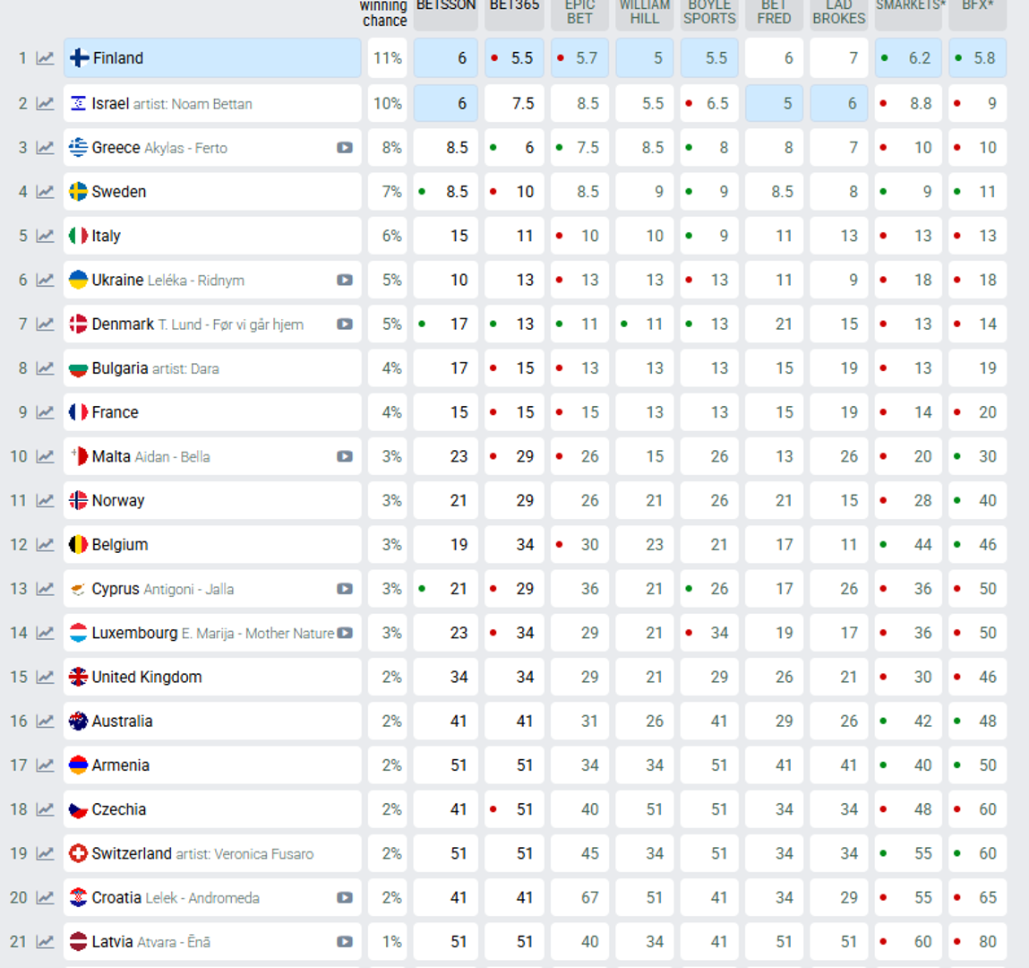Click Malta's video play icon

345,456
